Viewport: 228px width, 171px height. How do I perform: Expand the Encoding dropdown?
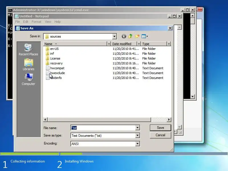click(137, 144)
